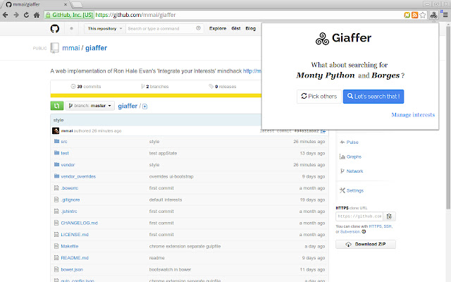Click the yellow language bar

coord(156,96)
